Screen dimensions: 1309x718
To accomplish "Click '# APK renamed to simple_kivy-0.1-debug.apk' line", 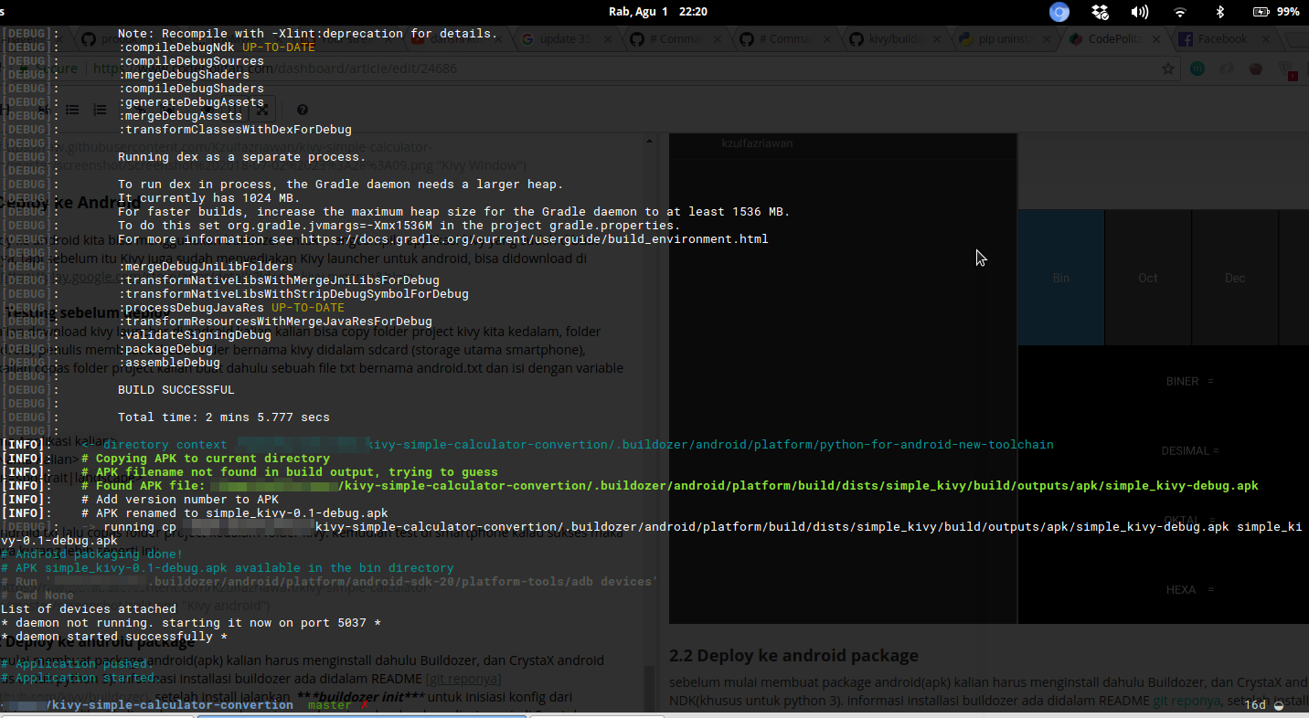I will [x=235, y=512].
